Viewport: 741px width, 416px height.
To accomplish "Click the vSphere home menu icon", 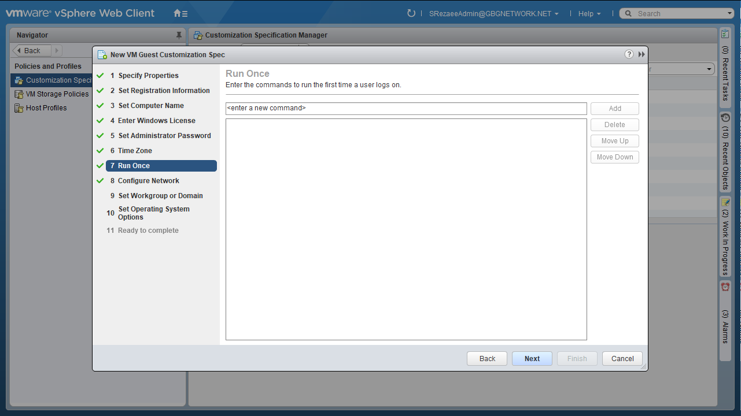I will (180, 13).
